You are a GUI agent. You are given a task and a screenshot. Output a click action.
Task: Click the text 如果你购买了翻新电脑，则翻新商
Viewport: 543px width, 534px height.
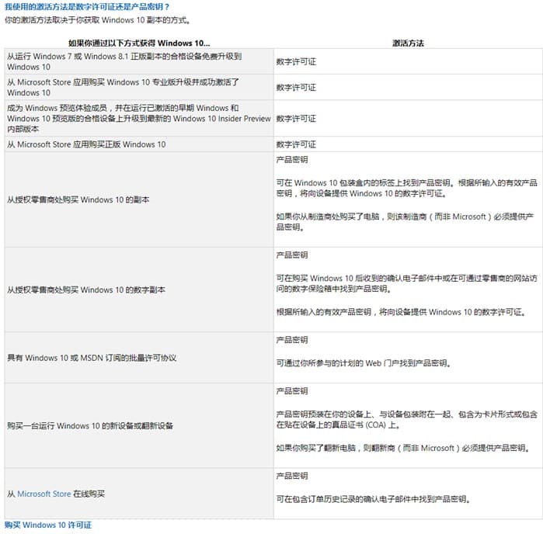(x=403, y=448)
